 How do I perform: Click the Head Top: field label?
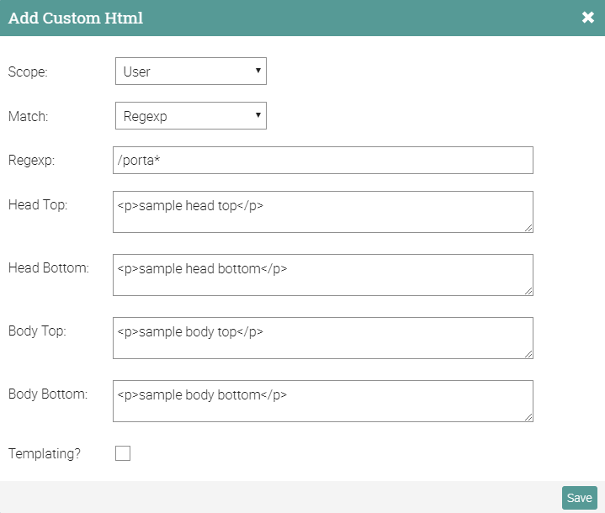coord(38,204)
